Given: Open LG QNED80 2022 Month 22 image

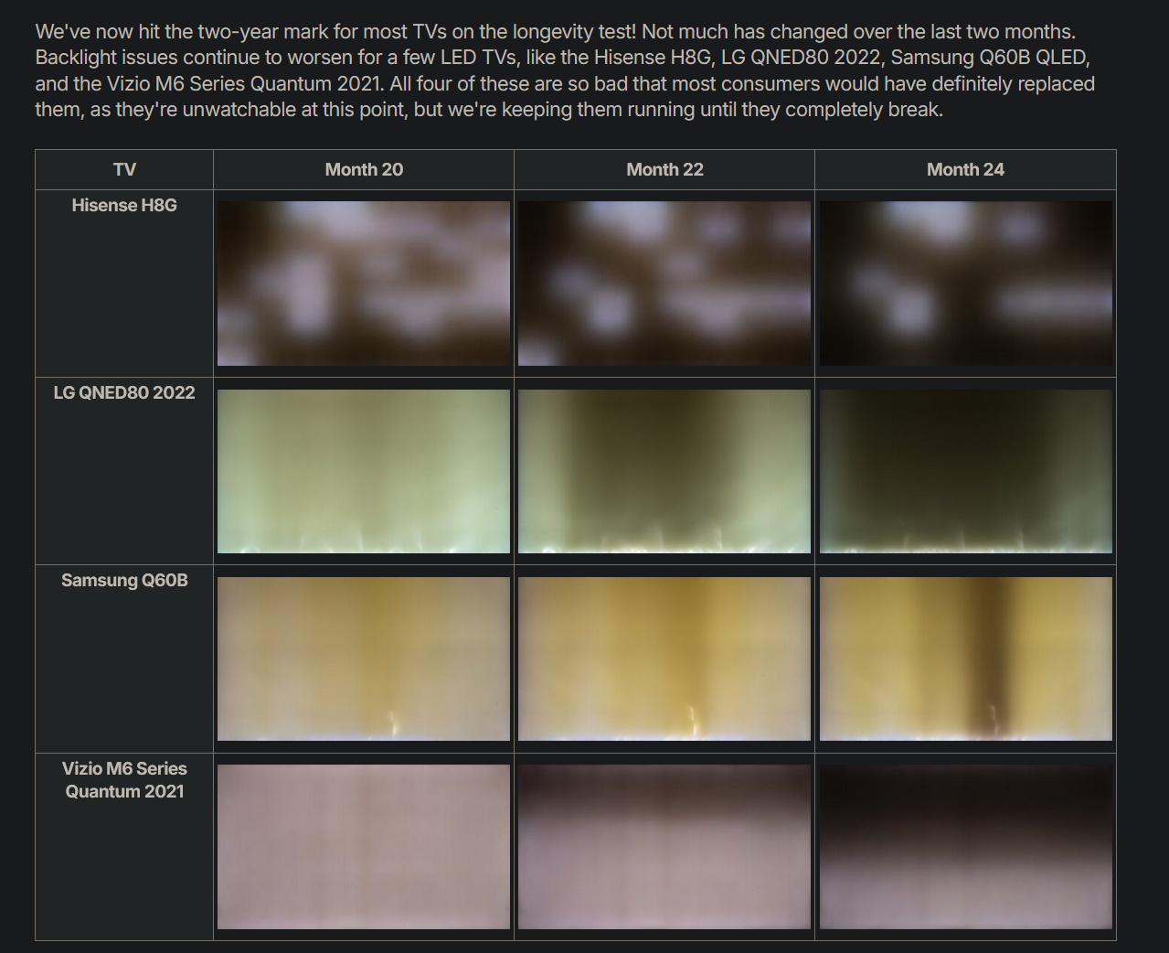Looking at the screenshot, I should [x=664, y=472].
